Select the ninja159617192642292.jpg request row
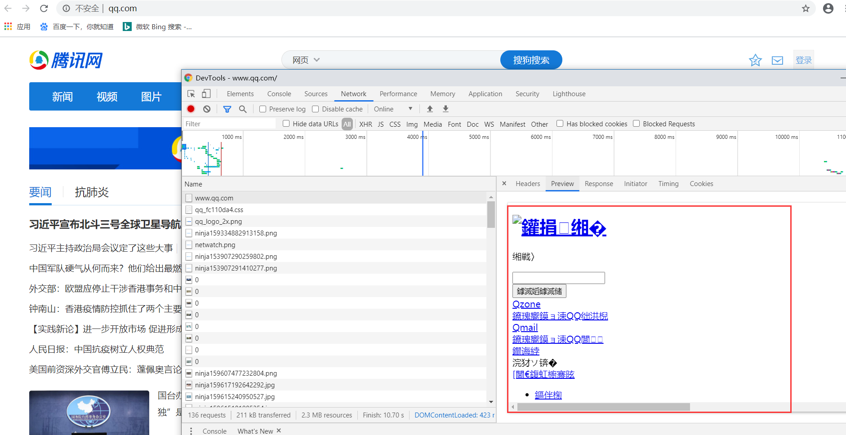The image size is (846, 435). pyautogui.click(x=335, y=385)
